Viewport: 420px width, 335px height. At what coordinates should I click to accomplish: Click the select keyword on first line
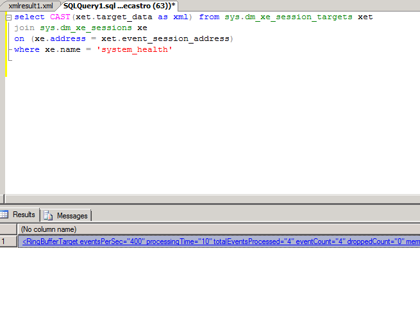pos(29,17)
